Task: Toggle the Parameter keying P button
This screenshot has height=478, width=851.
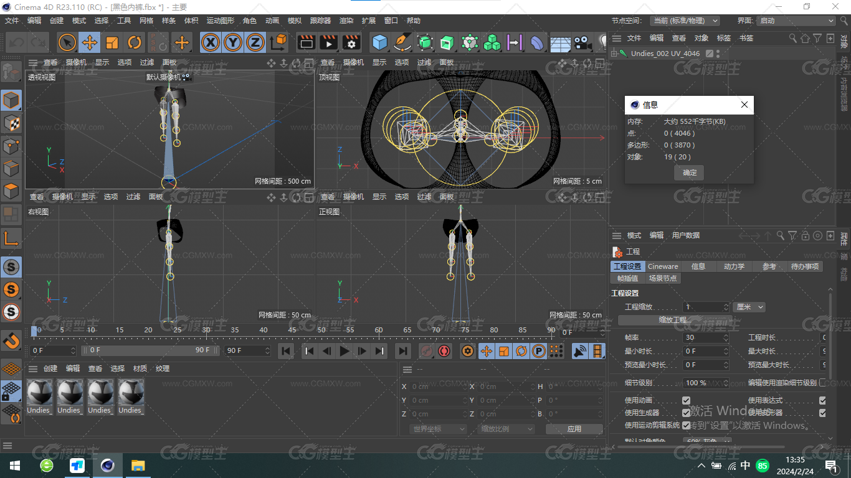Action: (539, 351)
